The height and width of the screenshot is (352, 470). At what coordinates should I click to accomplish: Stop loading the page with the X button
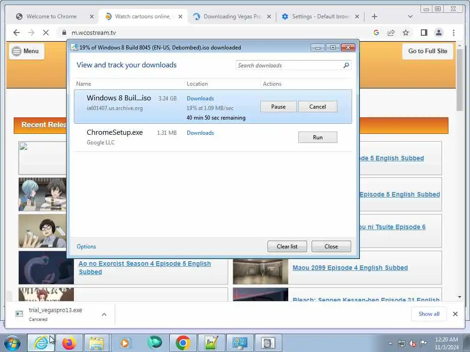click(46, 33)
